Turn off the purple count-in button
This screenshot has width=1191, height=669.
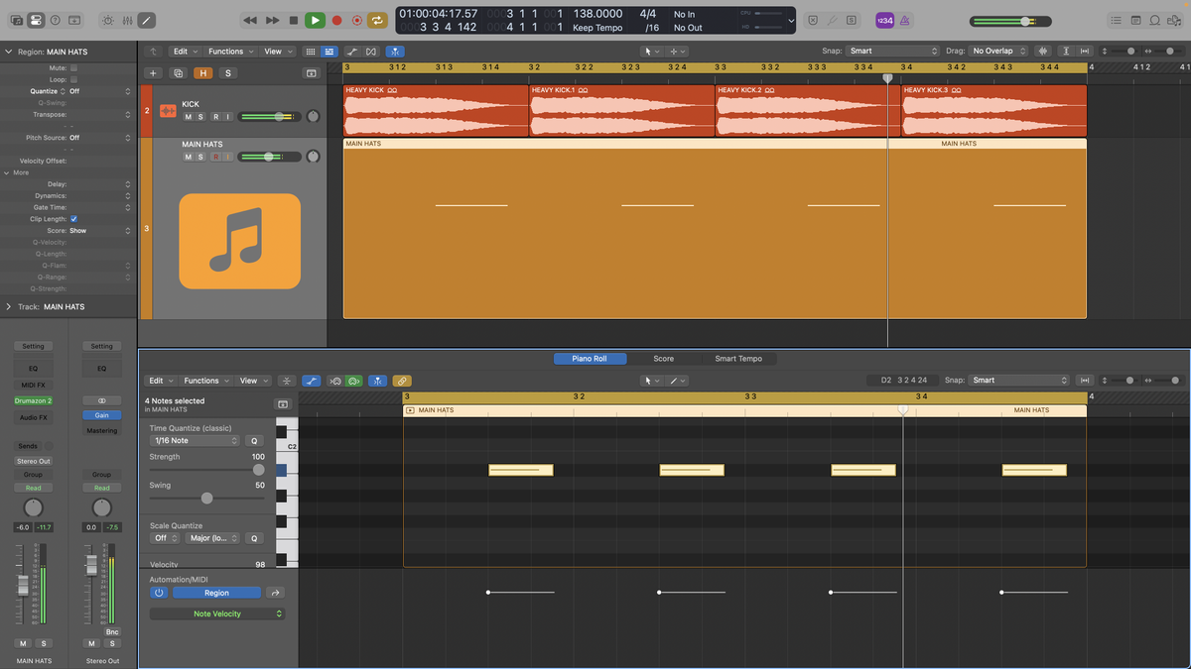(x=883, y=20)
